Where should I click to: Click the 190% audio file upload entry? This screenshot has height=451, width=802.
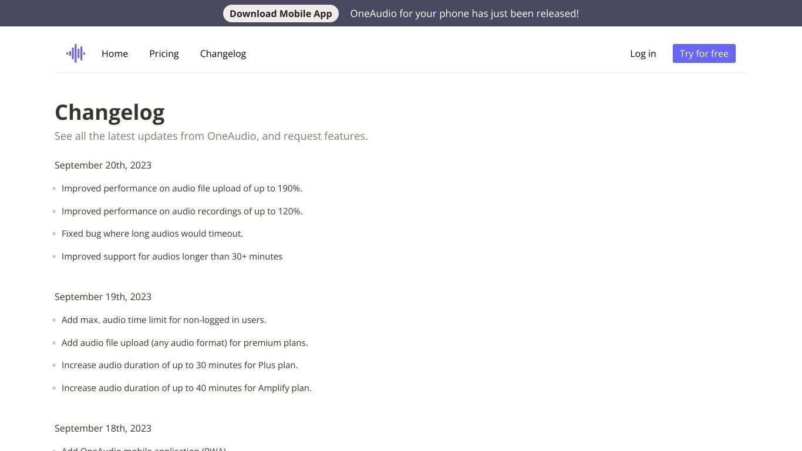click(x=182, y=189)
